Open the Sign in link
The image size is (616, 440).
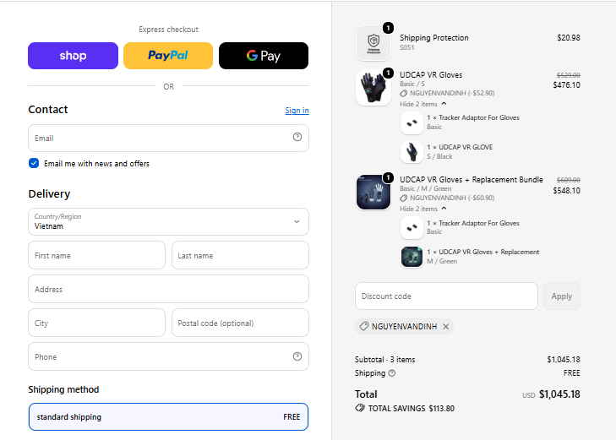pyautogui.click(x=297, y=111)
